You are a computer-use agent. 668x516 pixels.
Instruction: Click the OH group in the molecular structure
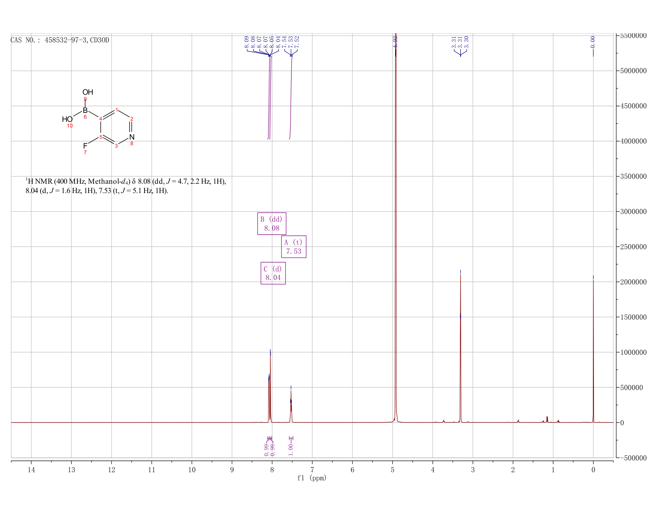pos(88,92)
